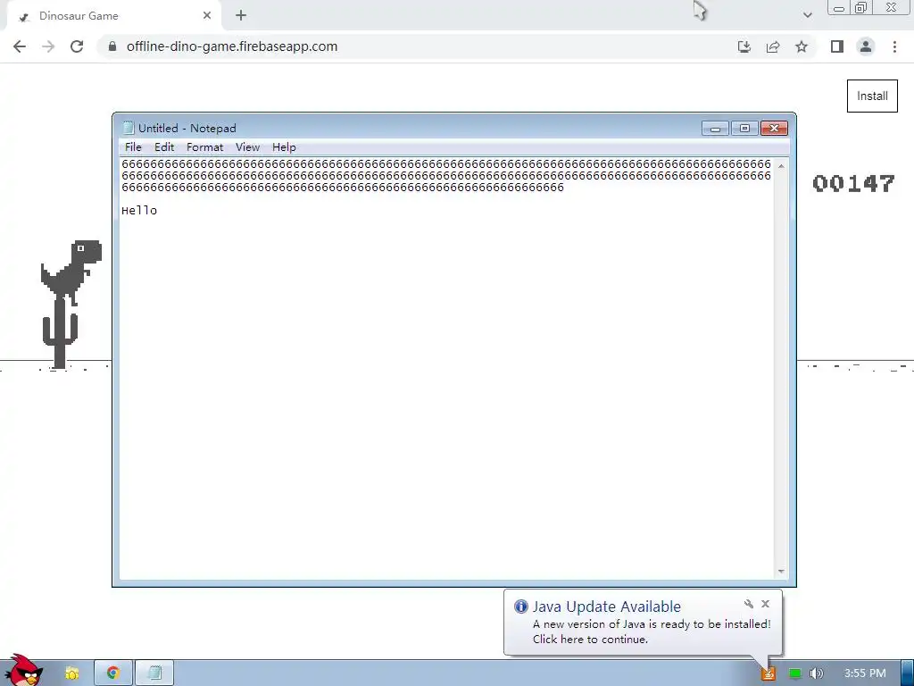Toggle Chrome side panel

pyautogui.click(x=837, y=46)
